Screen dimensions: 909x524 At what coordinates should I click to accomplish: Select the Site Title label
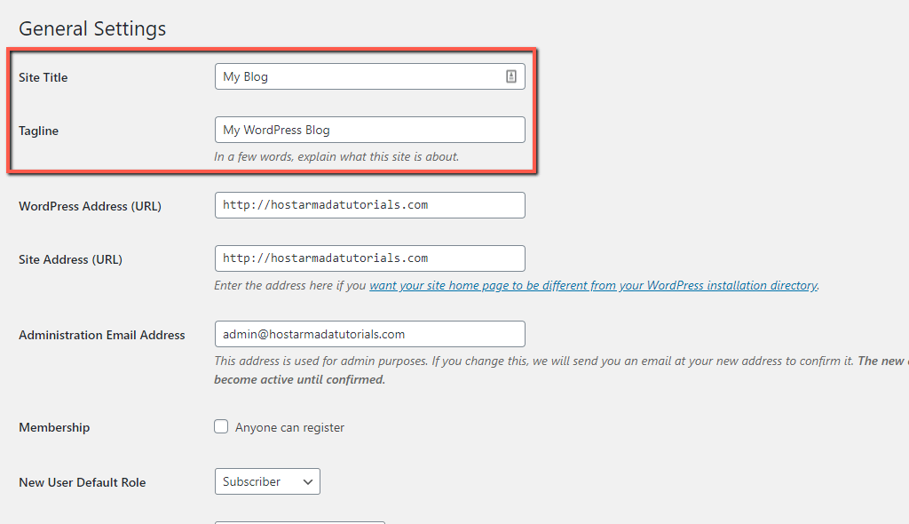pyautogui.click(x=43, y=77)
